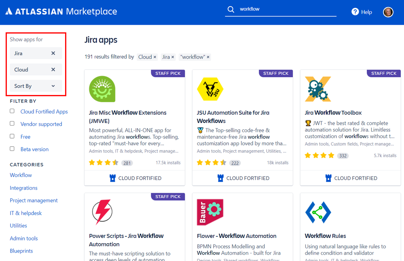Click the 222 review count badge
Screen dimensions: 404x261
pyautogui.click(x=235, y=163)
